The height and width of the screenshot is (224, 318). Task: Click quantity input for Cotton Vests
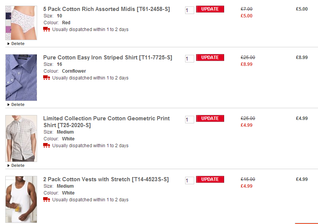189,180
